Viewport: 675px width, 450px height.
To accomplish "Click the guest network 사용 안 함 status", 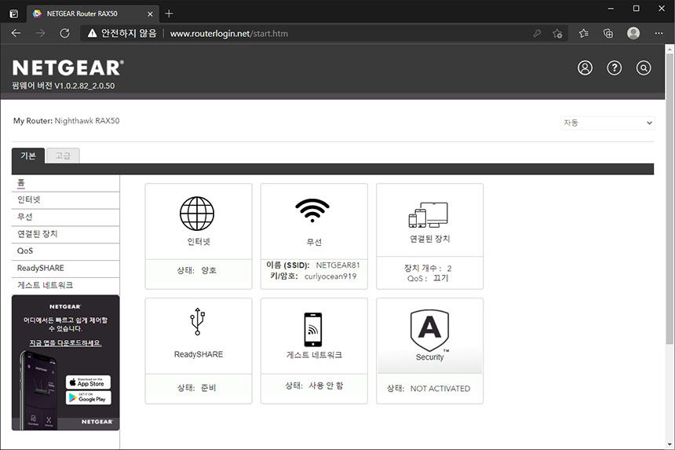I will tap(326, 386).
